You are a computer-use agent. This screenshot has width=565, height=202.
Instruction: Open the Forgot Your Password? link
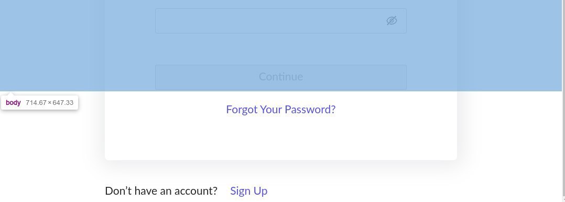click(x=281, y=110)
